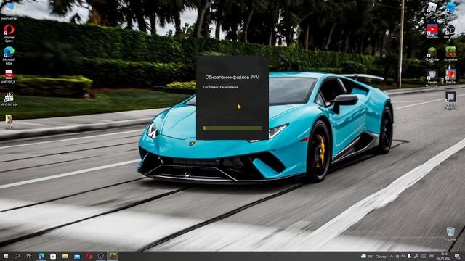Open taskbar Search
Viewport: 465px width, 261px height.
[17, 256]
